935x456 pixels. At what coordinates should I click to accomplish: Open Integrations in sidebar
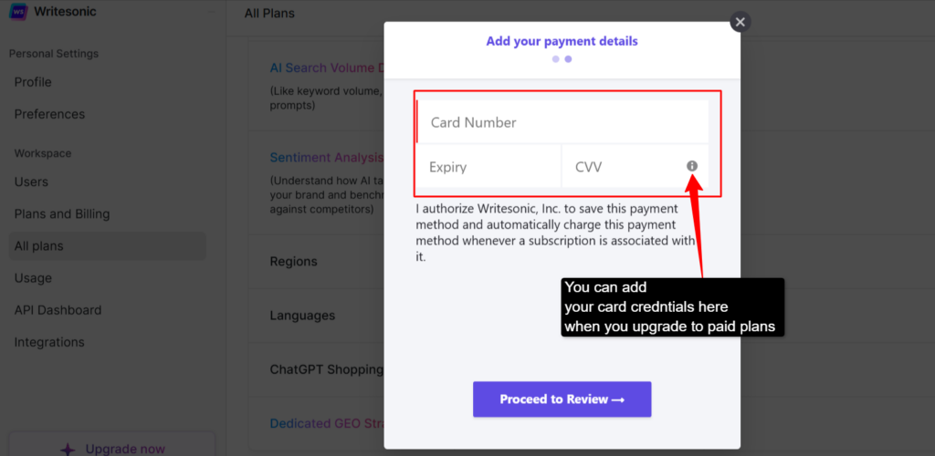pos(49,342)
